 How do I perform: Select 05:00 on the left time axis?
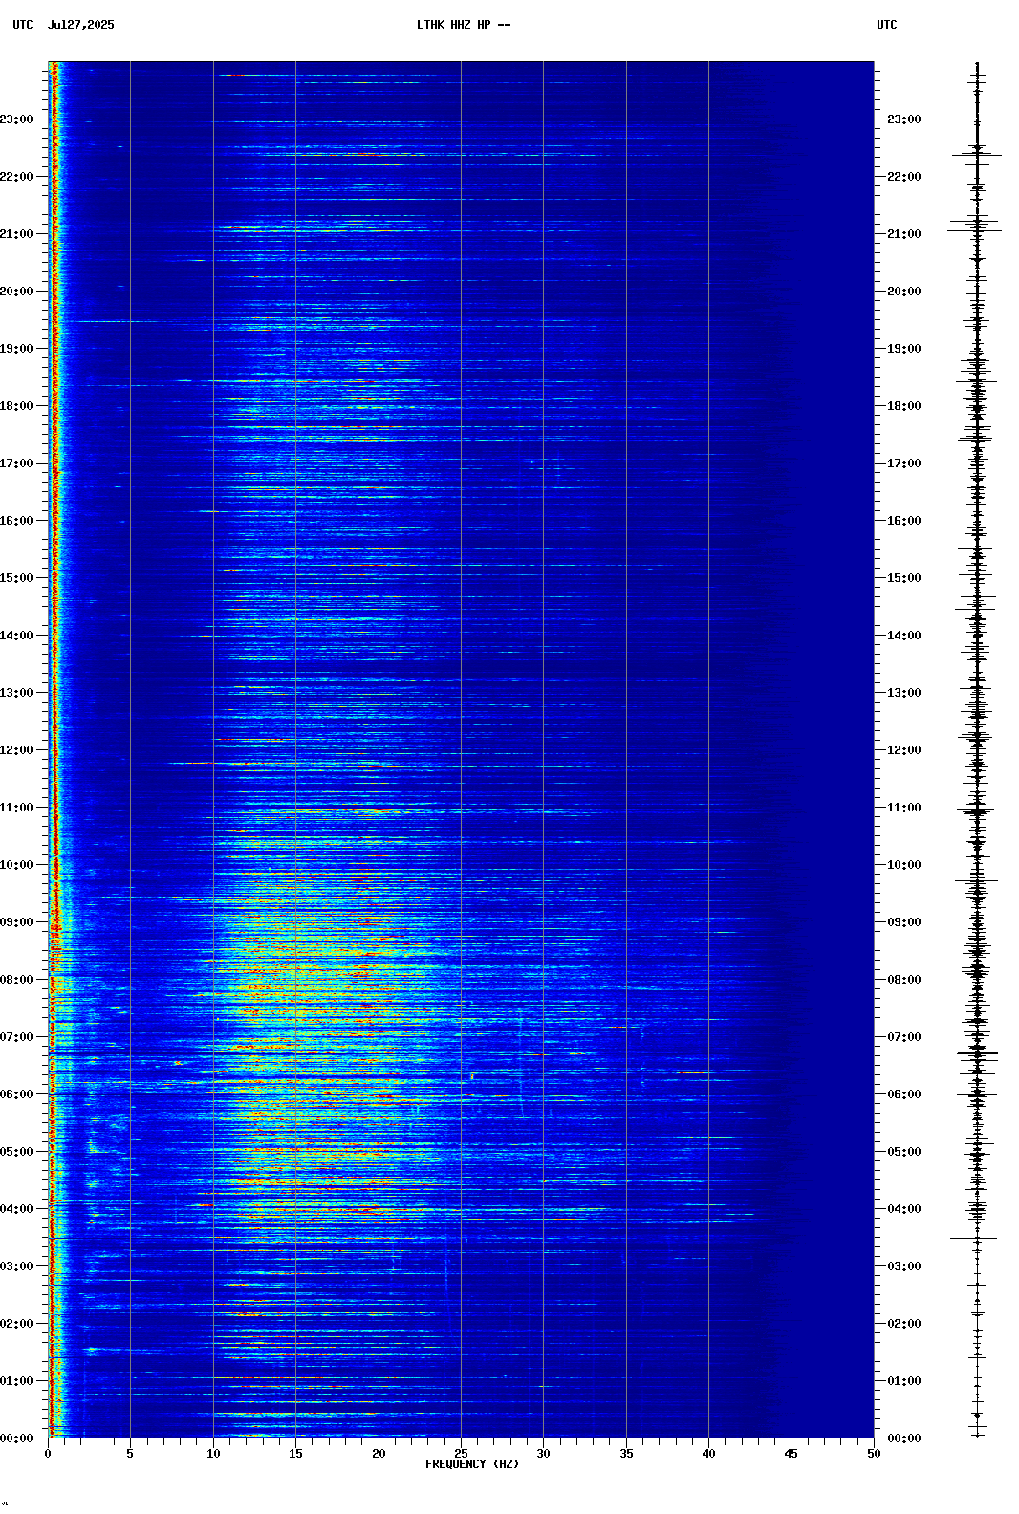coord(16,1152)
